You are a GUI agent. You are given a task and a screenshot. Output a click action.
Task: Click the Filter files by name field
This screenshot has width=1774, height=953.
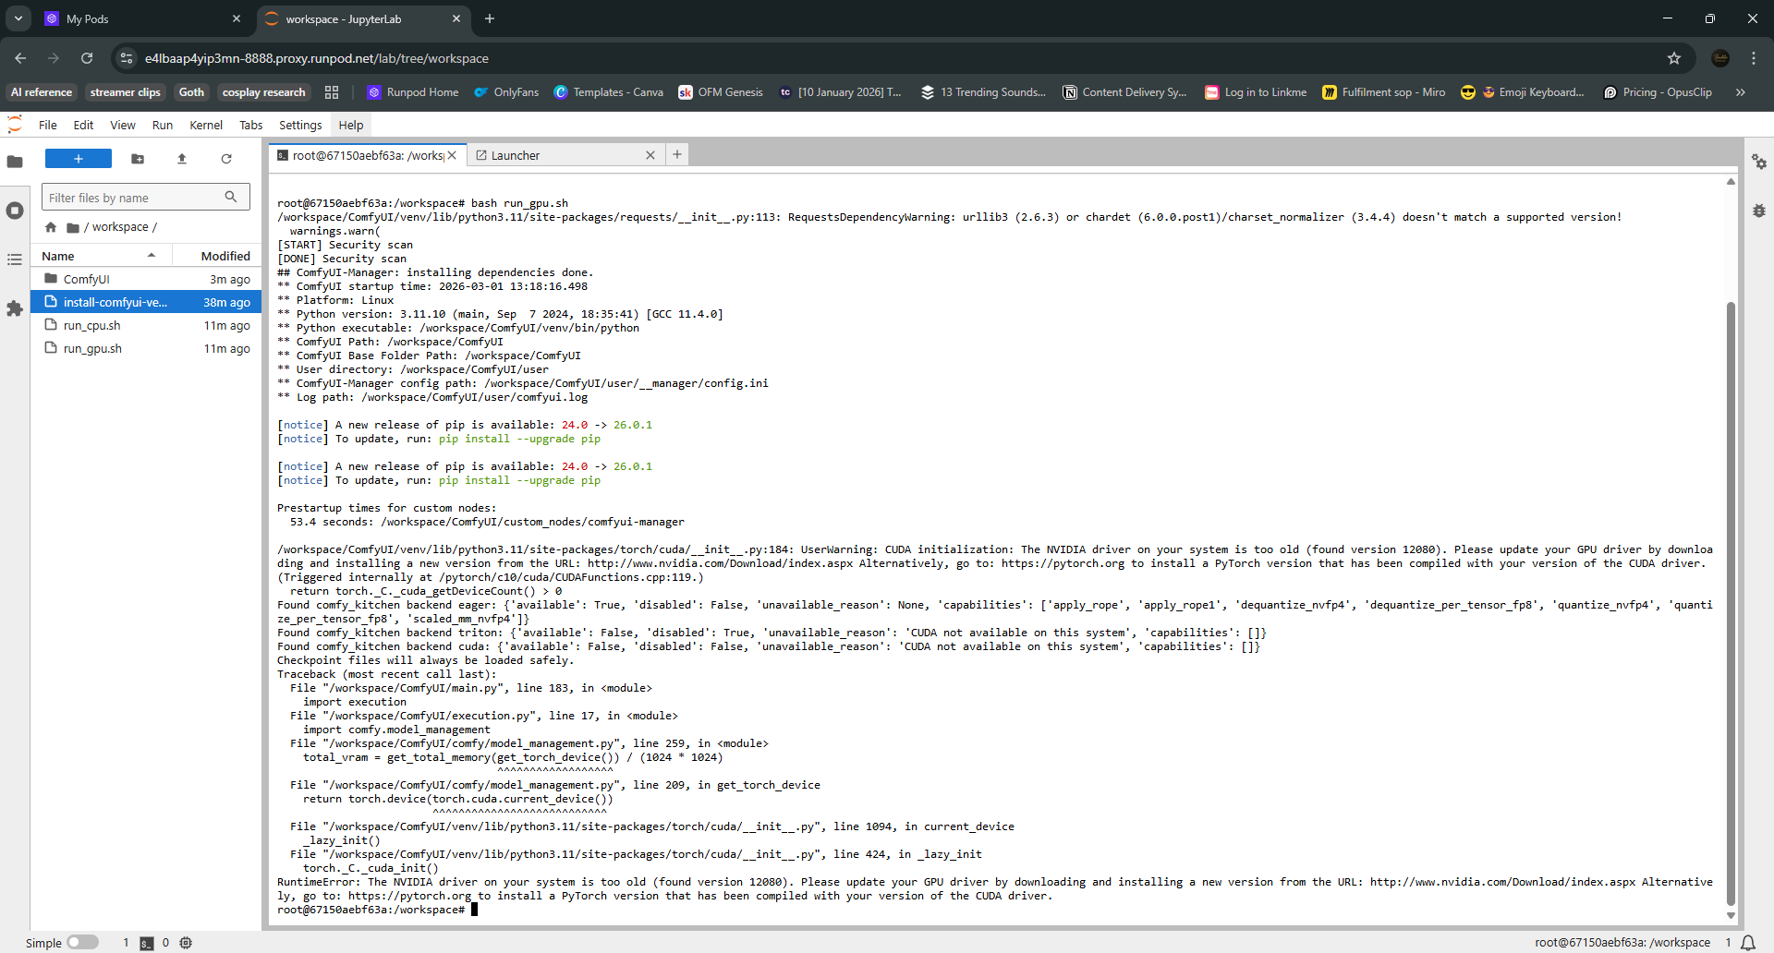click(x=136, y=196)
